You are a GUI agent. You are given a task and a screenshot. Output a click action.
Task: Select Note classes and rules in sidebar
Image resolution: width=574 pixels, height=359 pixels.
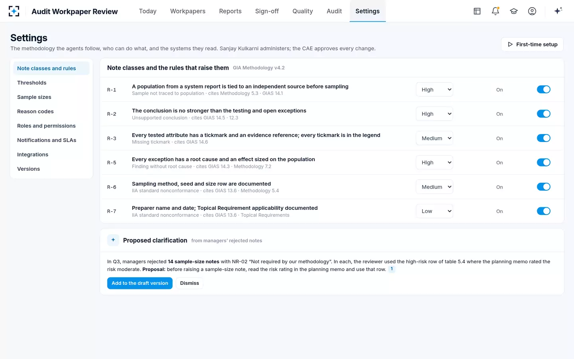pos(51,68)
